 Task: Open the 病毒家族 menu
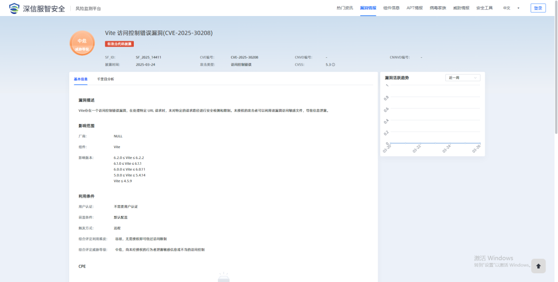438,8
